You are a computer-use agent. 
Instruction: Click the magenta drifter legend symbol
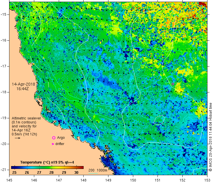[53, 144]
